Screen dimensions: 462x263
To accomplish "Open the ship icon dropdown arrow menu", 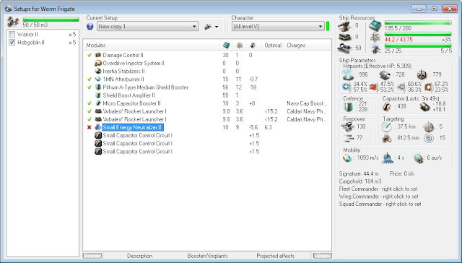I will point(217,27).
